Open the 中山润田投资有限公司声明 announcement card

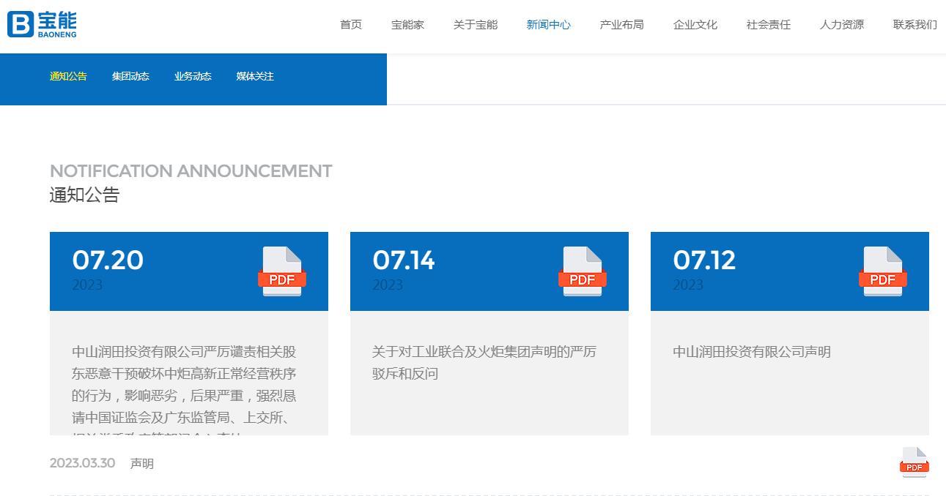point(751,352)
